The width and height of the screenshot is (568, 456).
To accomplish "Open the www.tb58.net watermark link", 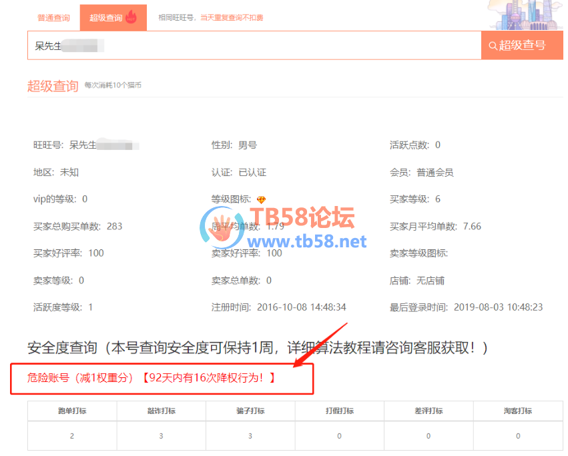I will pos(308,241).
